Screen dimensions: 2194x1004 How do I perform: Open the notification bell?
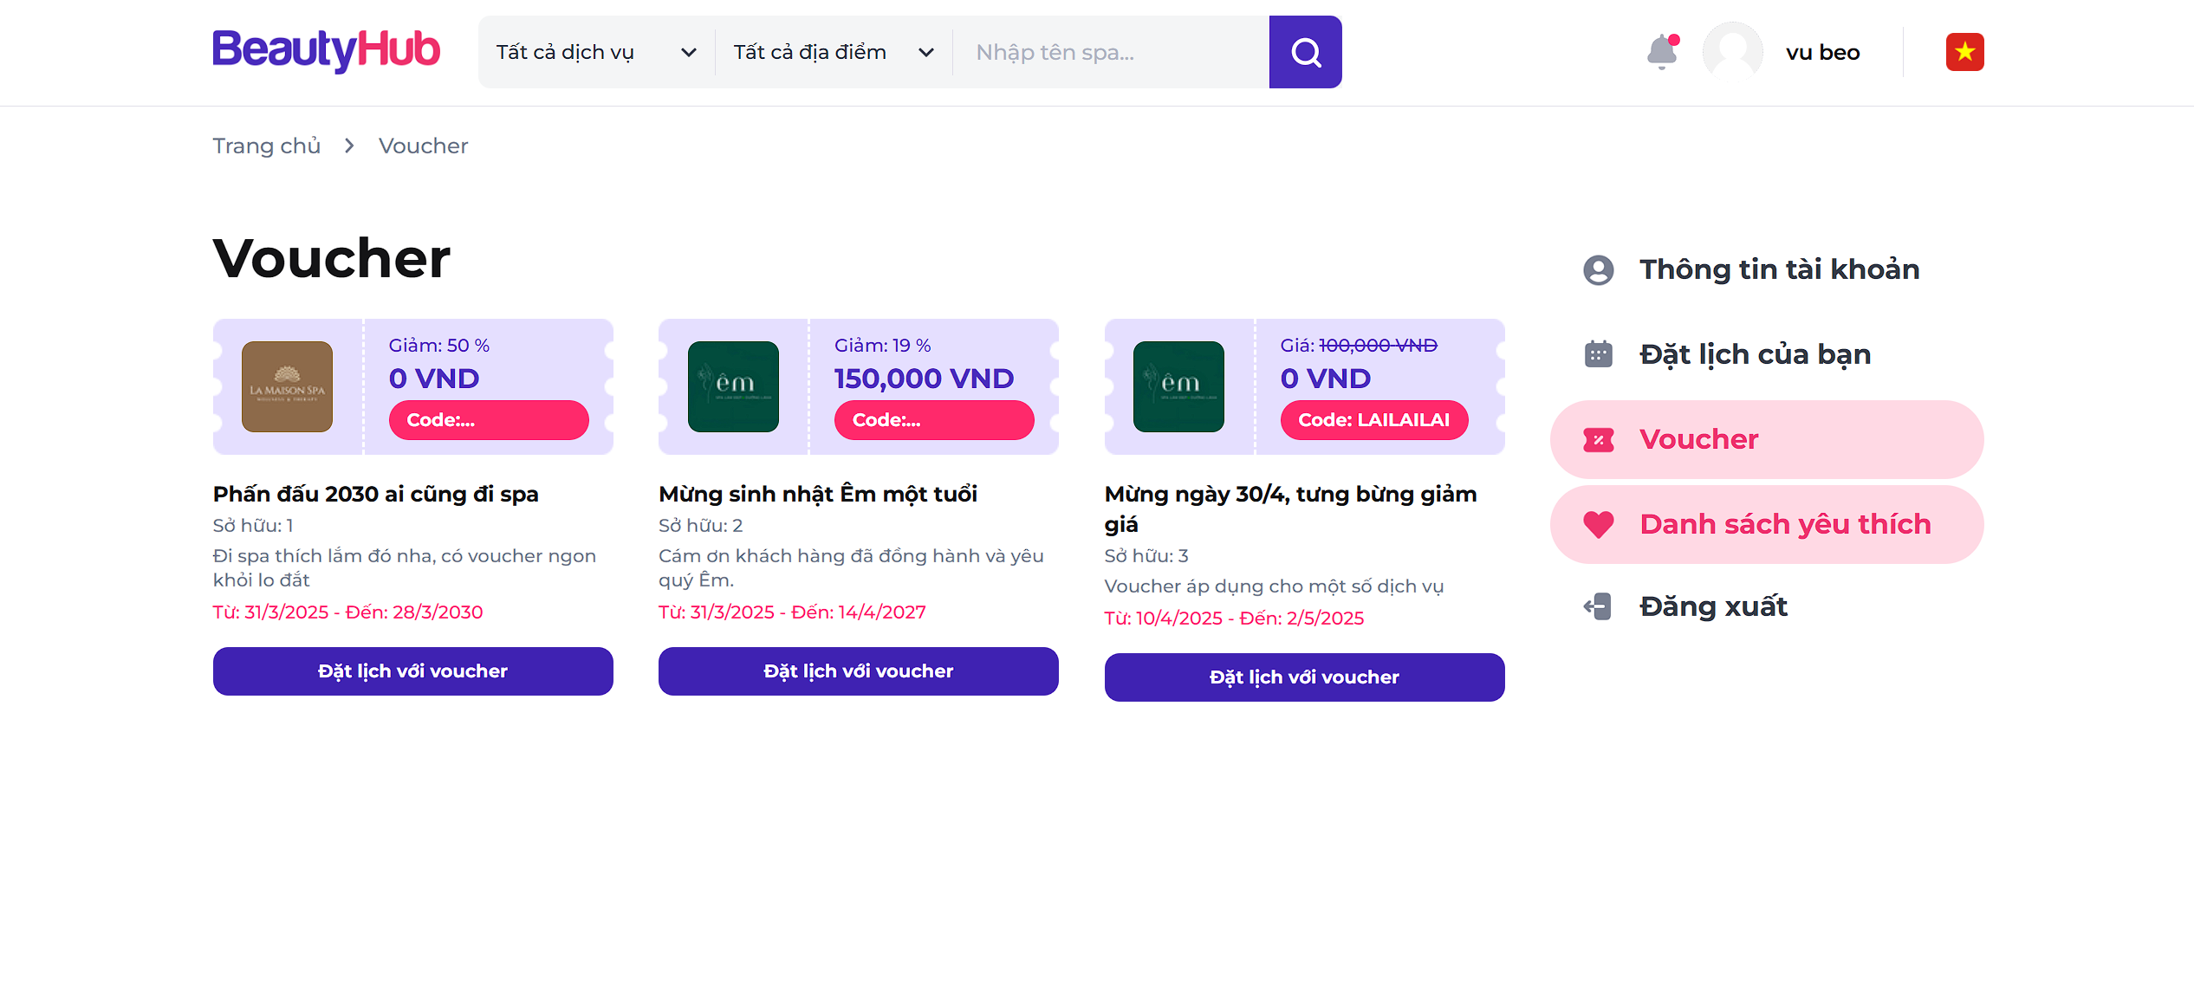point(1662,52)
